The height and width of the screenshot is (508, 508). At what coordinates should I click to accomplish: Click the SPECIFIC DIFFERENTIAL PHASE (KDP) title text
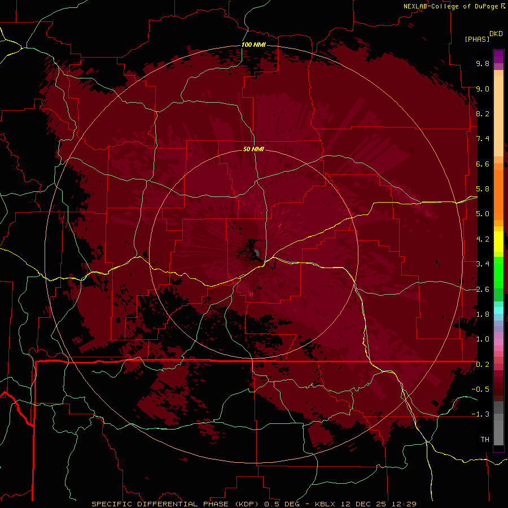coord(176,504)
